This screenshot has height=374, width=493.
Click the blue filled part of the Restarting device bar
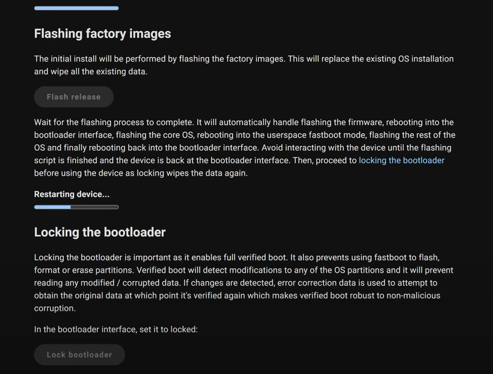52,207
